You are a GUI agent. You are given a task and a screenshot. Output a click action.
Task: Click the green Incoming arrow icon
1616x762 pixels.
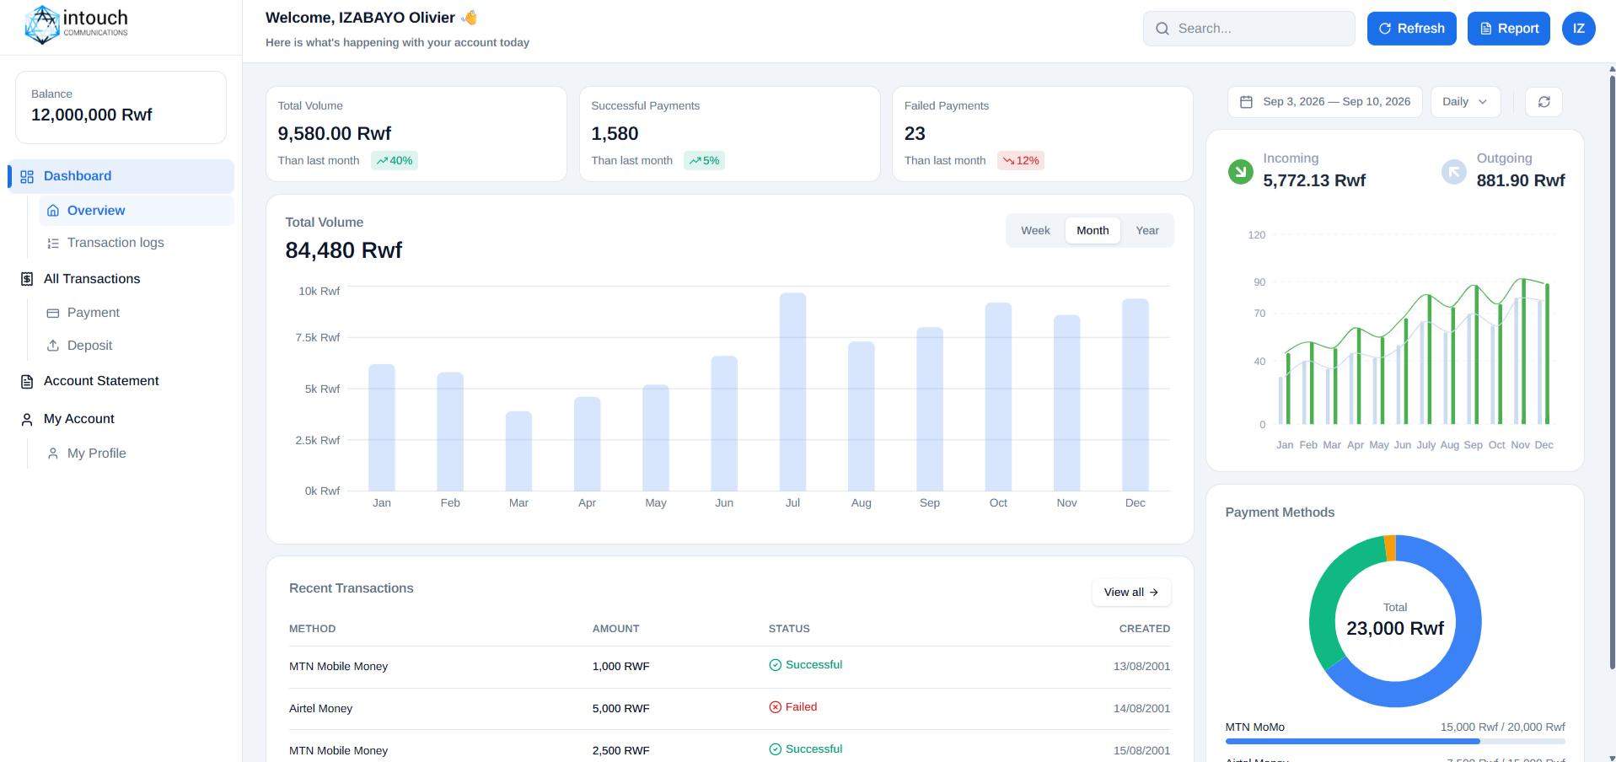click(x=1240, y=172)
